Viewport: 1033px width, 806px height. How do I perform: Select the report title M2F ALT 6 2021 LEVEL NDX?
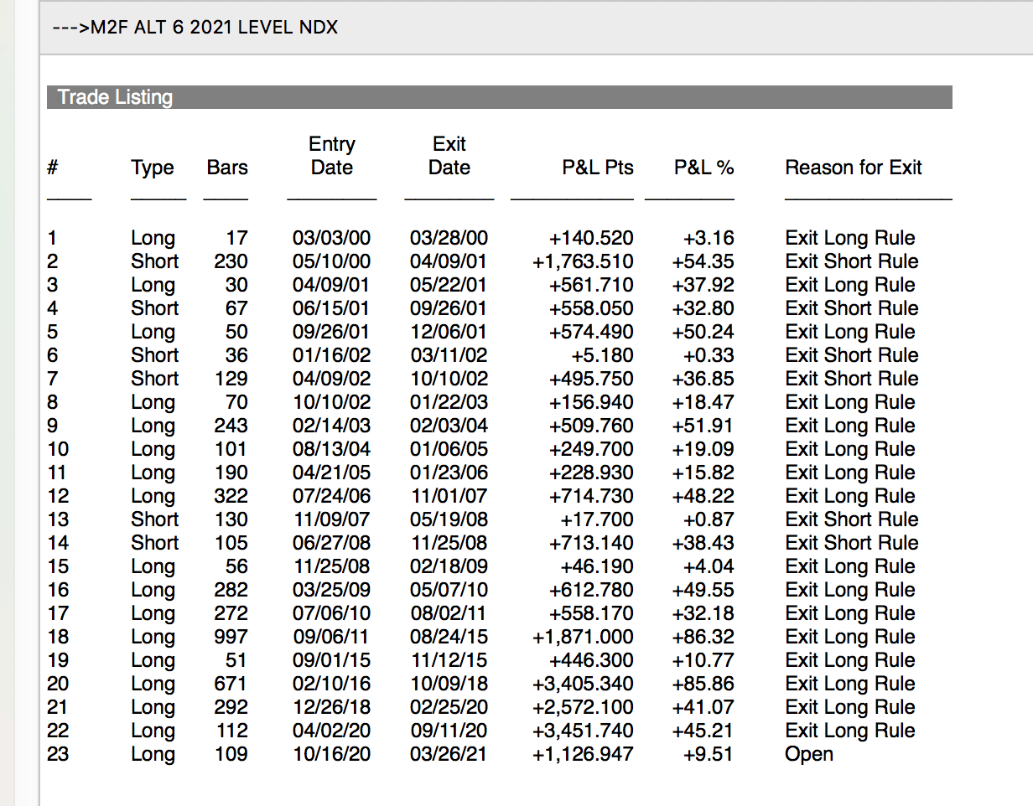click(x=195, y=27)
